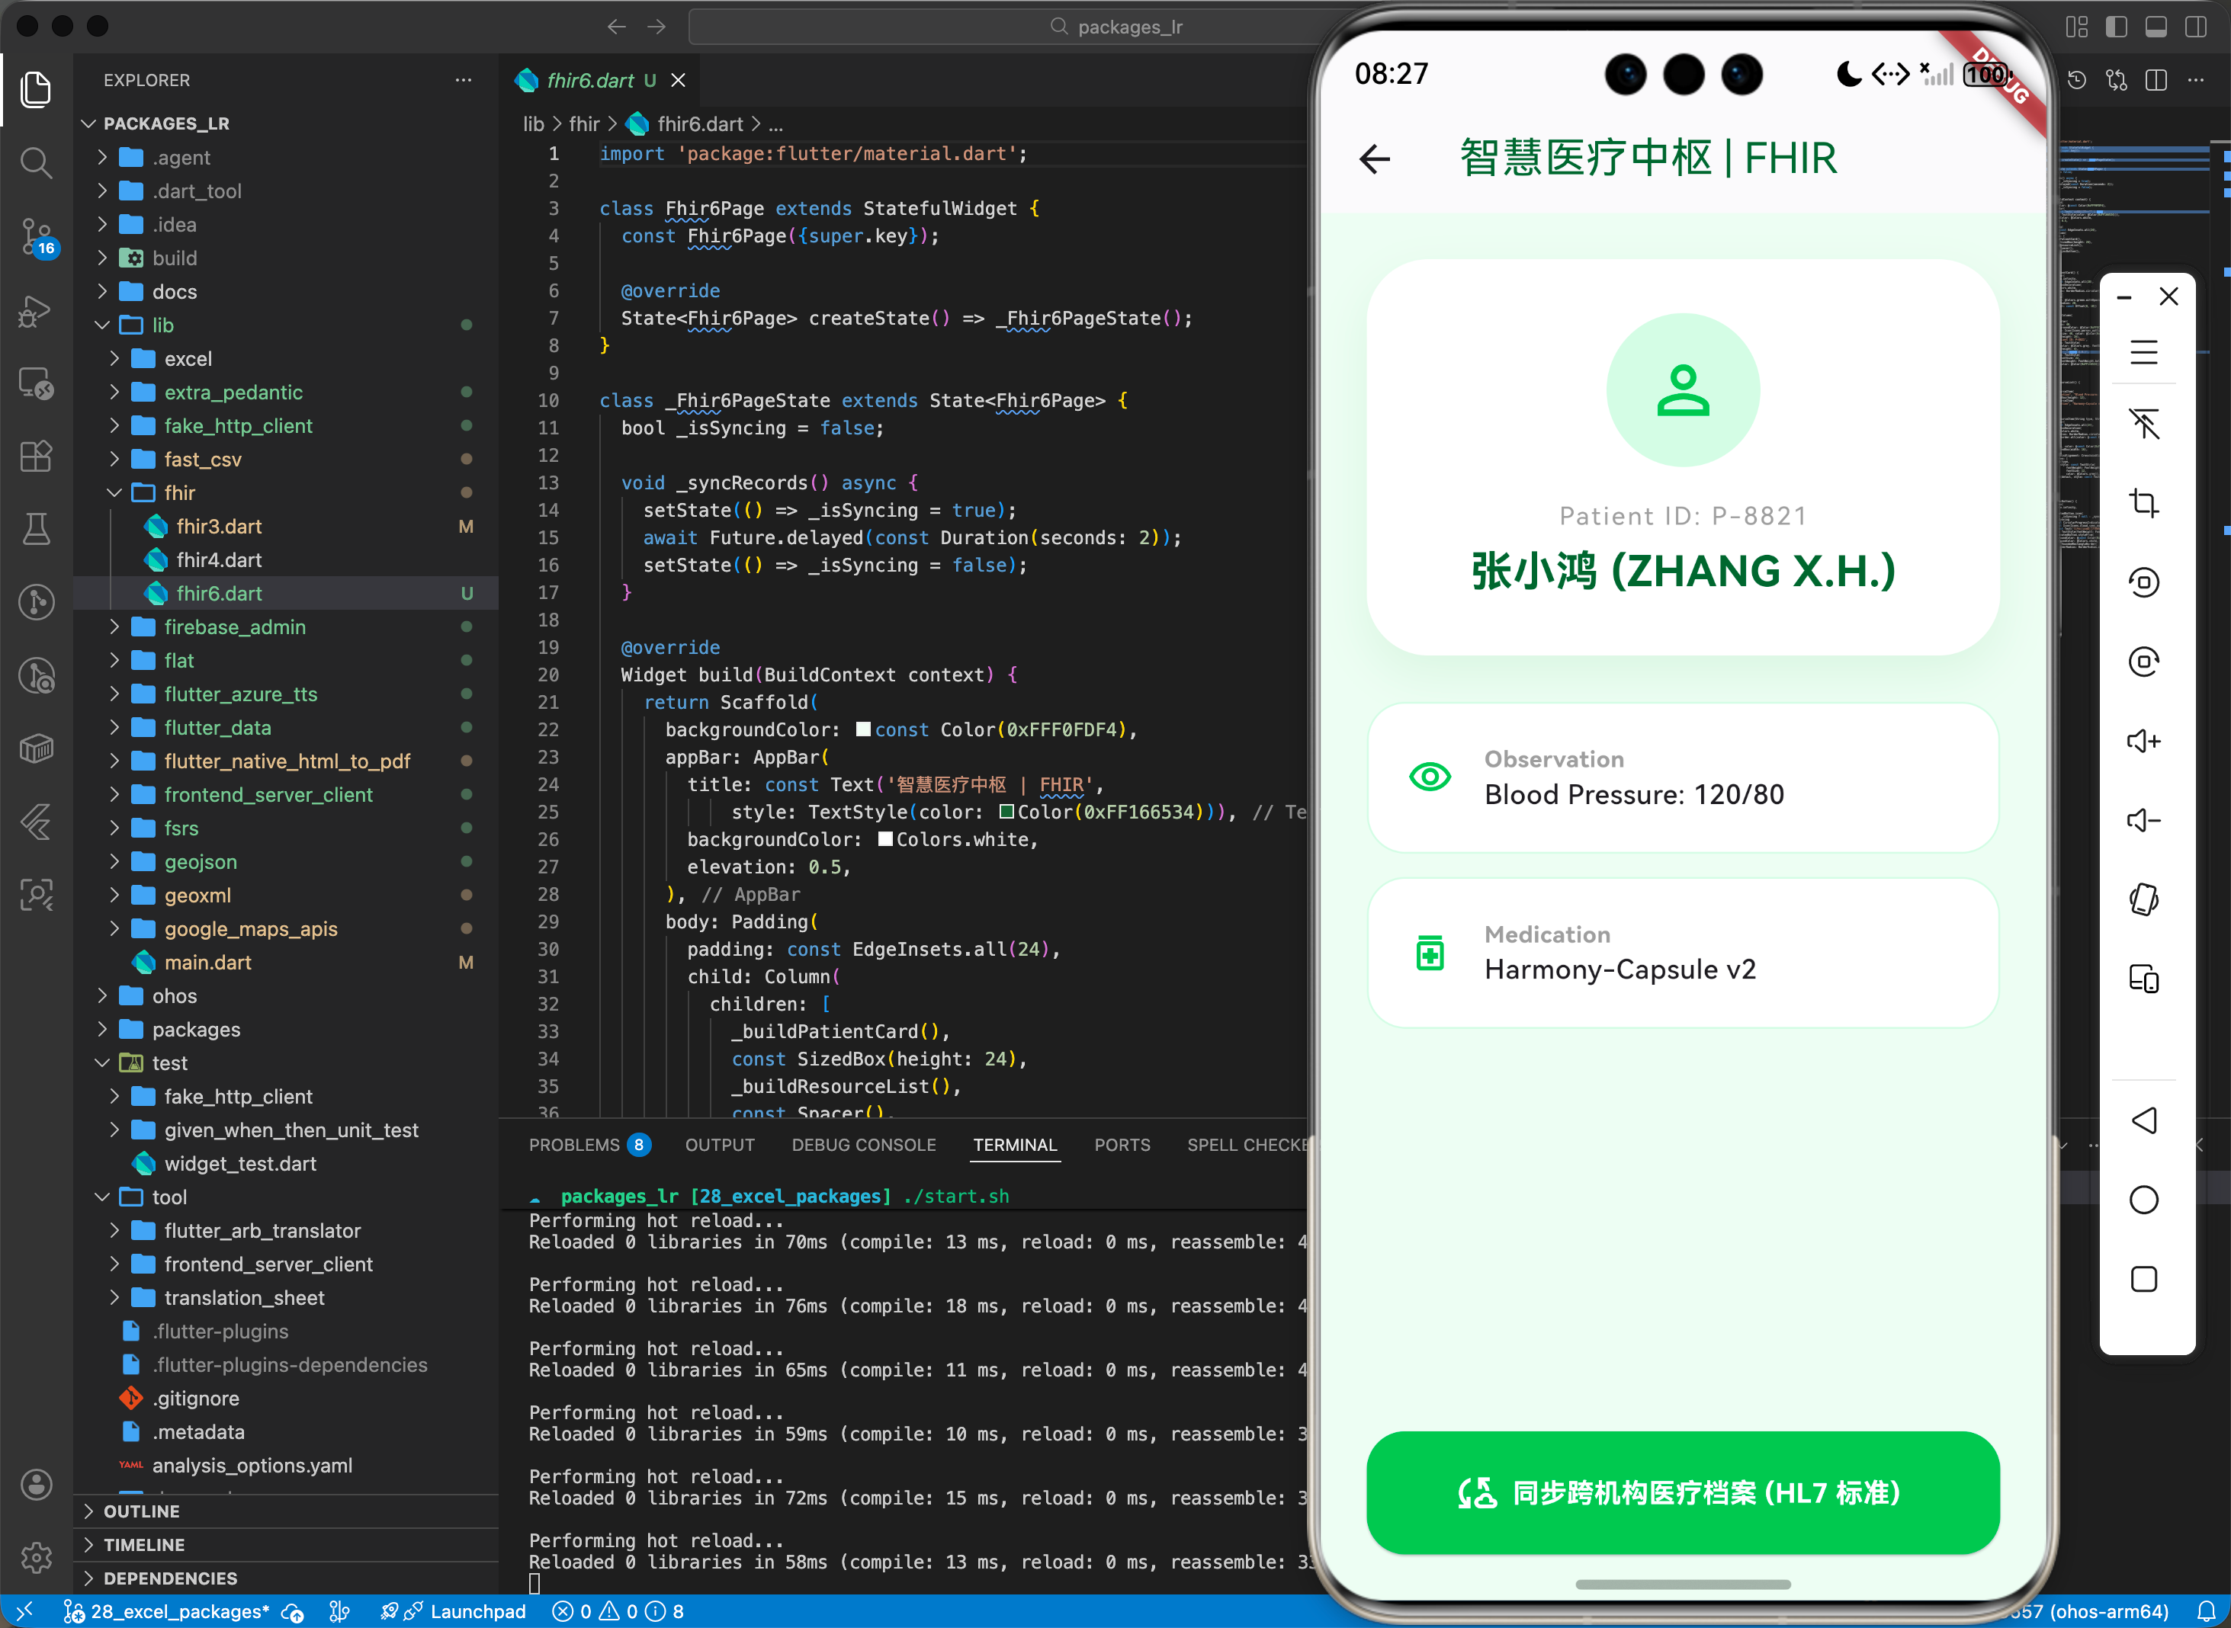The image size is (2231, 1628).
Task: Switch to the DEBUG CONSOLE tab
Action: (x=862, y=1145)
